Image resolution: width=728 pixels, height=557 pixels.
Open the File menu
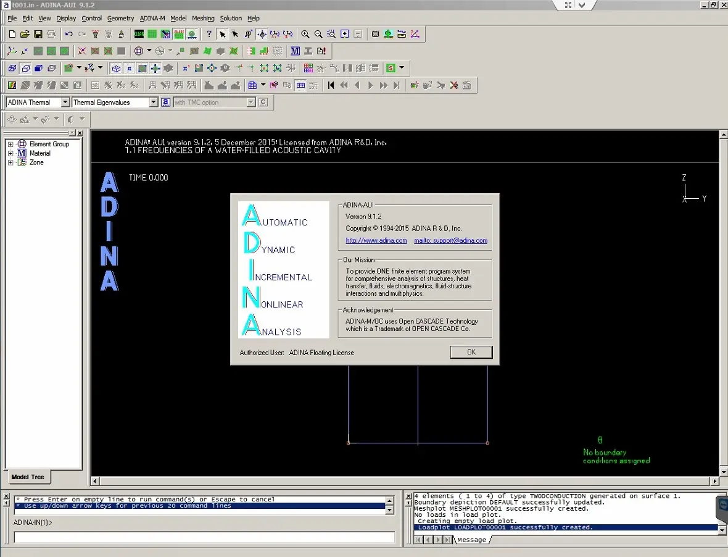click(12, 18)
